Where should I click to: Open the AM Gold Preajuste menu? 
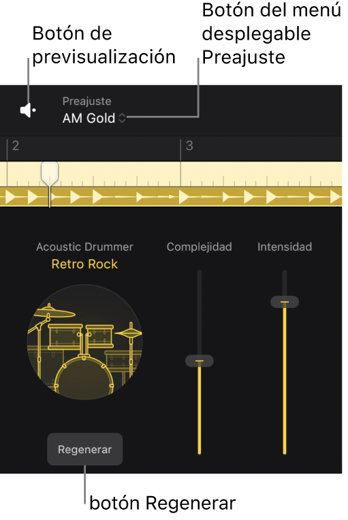[x=94, y=118]
